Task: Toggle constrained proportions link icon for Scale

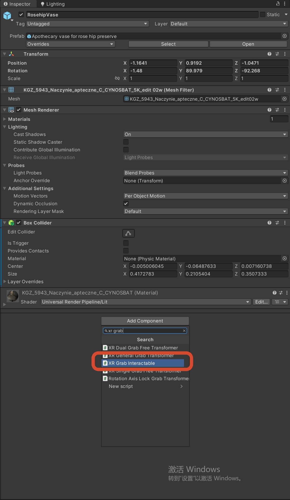Action: (x=117, y=78)
